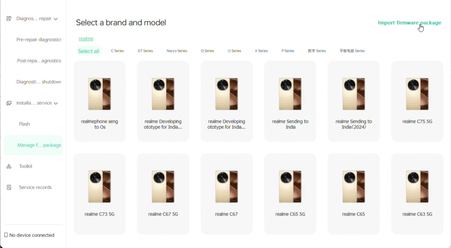Select the realme C73 5G model
The height and width of the screenshot is (248, 451).
click(100, 194)
